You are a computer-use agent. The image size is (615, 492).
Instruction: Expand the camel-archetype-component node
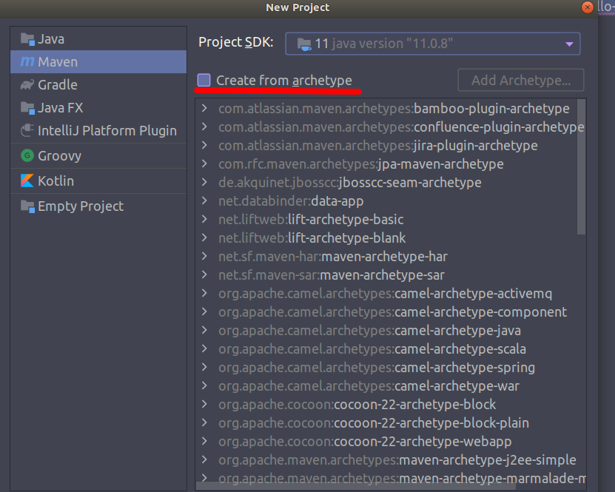(x=204, y=311)
